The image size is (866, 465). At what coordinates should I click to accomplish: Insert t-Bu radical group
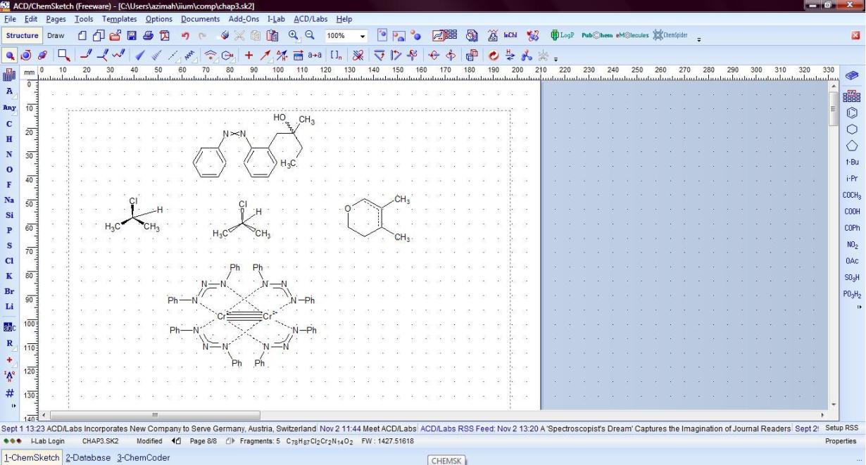[851, 162]
